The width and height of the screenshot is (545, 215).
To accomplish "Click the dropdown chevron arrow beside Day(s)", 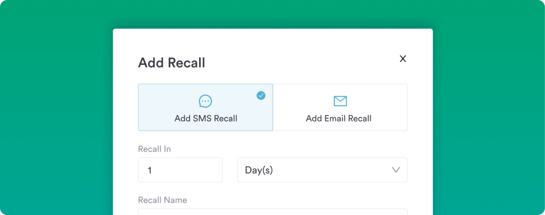I will (x=395, y=170).
